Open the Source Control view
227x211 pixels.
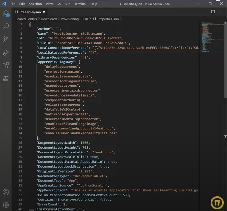coord(6,39)
